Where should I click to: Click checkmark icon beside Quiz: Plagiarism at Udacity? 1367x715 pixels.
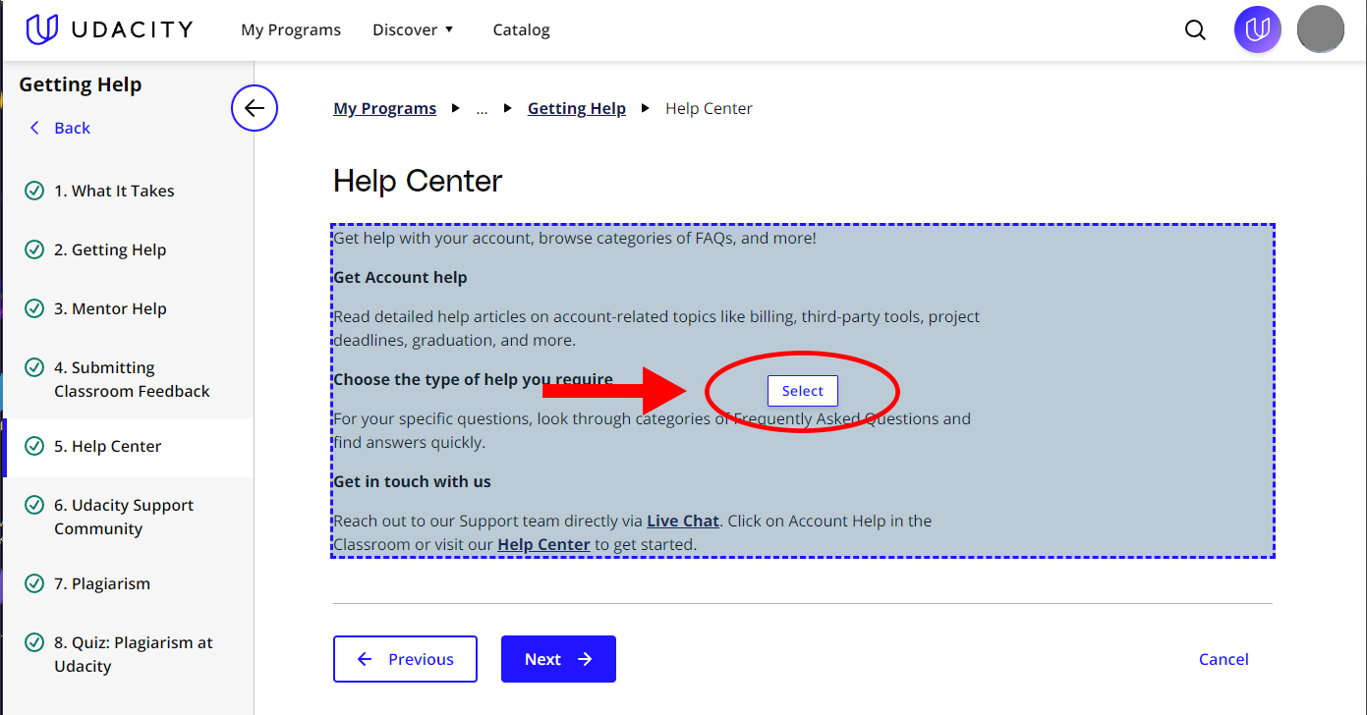click(x=34, y=642)
